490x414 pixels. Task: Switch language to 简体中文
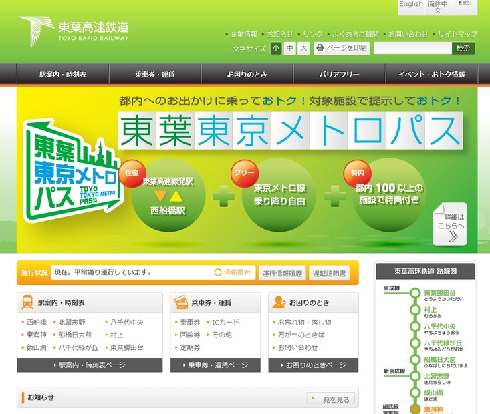tap(437, 7)
